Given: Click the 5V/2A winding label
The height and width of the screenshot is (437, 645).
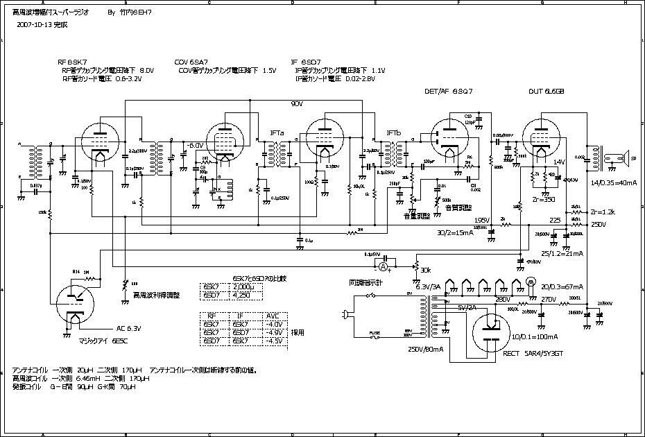Looking at the screenshot, I should click(468, 307).
